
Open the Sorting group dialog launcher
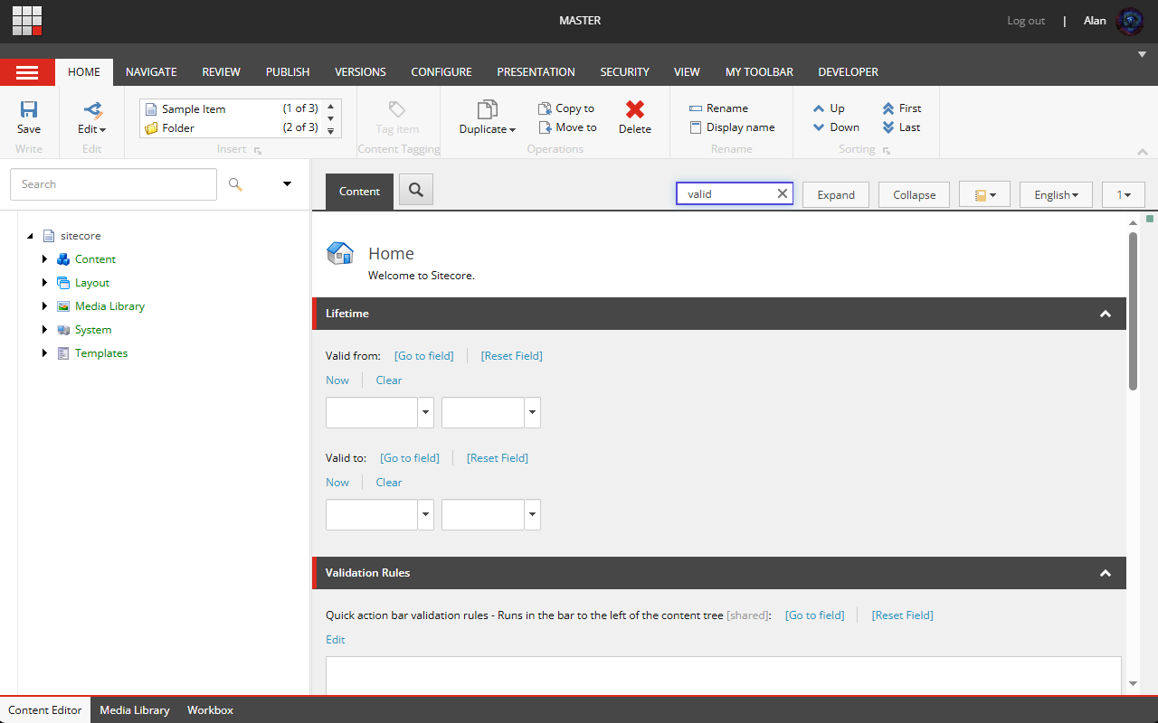tap(886, 151)
